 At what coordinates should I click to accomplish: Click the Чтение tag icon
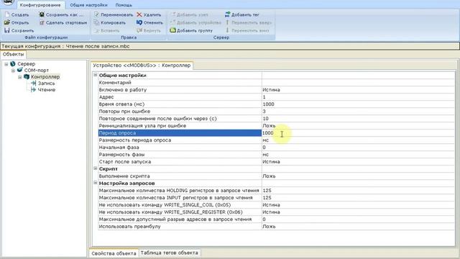coord(34,89)
